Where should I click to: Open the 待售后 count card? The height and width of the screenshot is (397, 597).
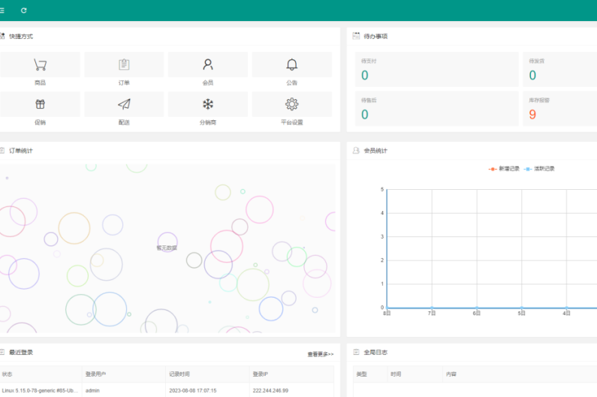(437, 109)
